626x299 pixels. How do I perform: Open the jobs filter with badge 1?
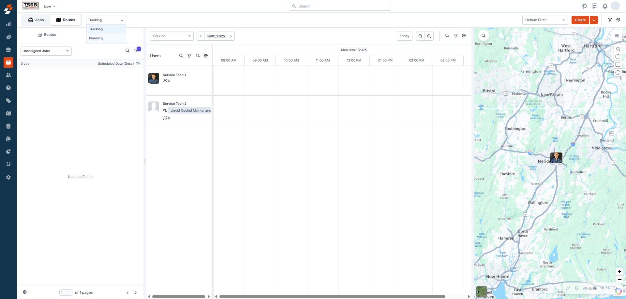tap(136, 51)
